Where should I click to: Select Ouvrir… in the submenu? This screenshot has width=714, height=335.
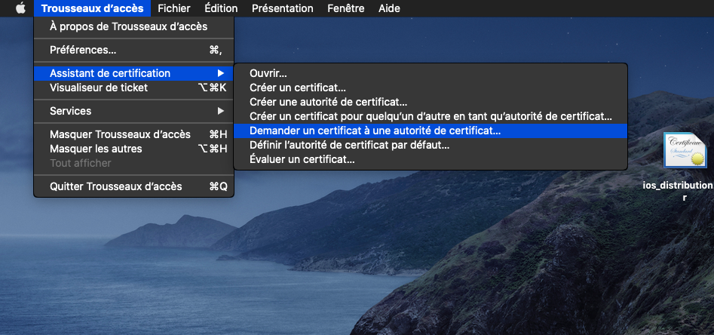coord(431,73)
